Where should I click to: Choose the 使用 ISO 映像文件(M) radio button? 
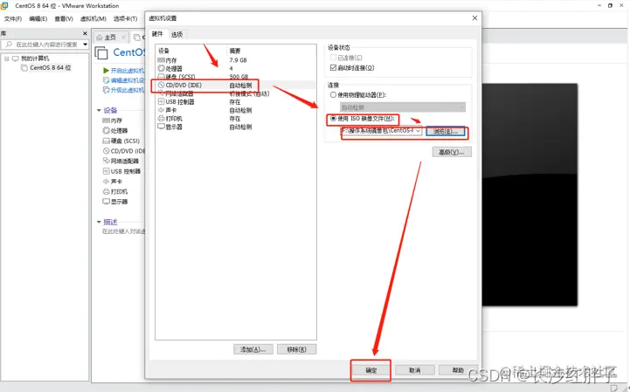pyautogui.click(x=333, y=119)
